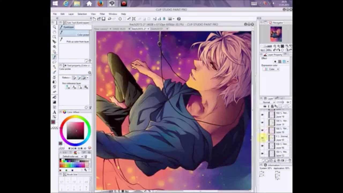Viewport: 343px width, 193px height.
Task: Toggle border effect in Layer Property
Action: tap(275, 62)
